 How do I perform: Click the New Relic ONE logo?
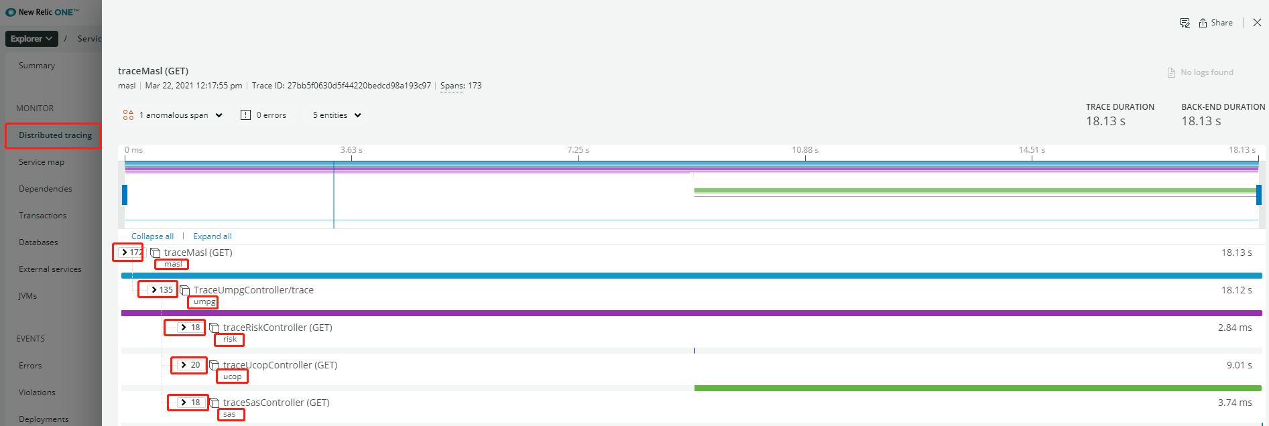click(42, 12)
